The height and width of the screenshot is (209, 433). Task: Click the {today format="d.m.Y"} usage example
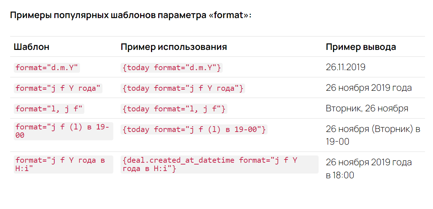click(x=172, y=68)
